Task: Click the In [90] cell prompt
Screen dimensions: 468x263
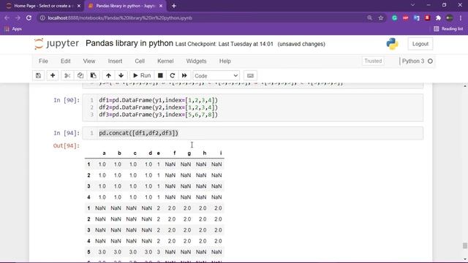Action: (x=67, y=100)
